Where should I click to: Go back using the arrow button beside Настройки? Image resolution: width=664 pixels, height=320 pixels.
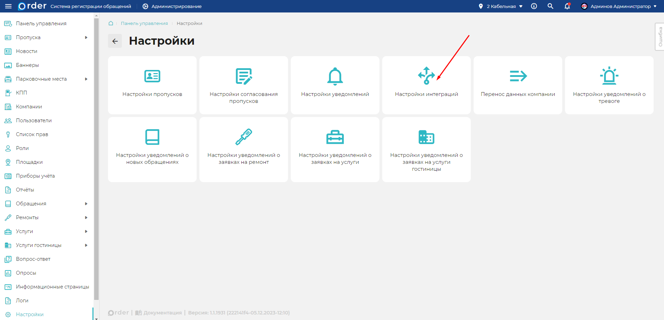pyautogui.click(x=115, y=41)
